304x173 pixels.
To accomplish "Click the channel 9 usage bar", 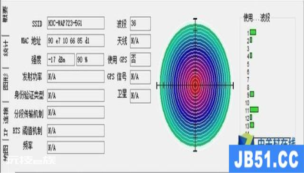I will click(x=252, y=94).
